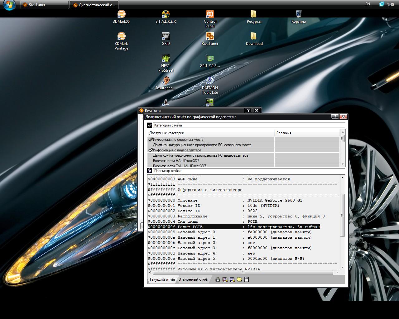Click the RivaTuner taskbar button
Image resolution: width=399 pixels, height=319 pixels.
(44, 5)
